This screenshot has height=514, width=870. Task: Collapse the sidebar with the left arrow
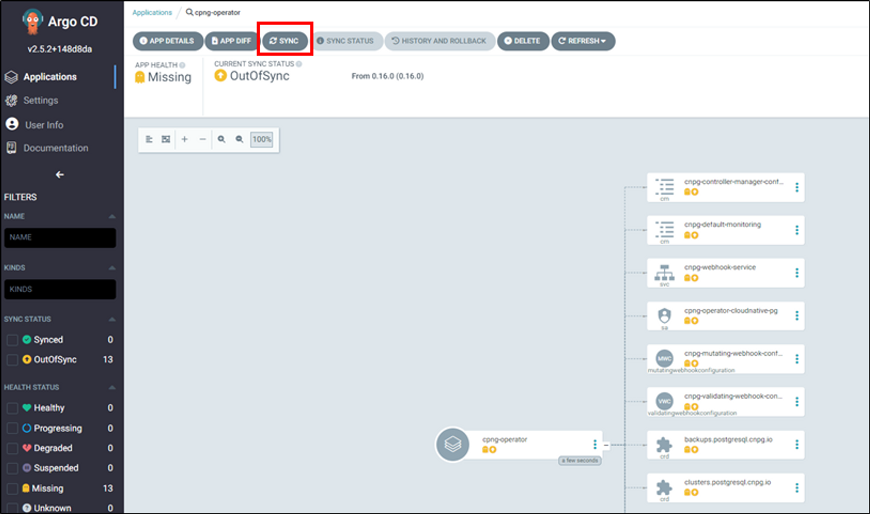point(60,174)
